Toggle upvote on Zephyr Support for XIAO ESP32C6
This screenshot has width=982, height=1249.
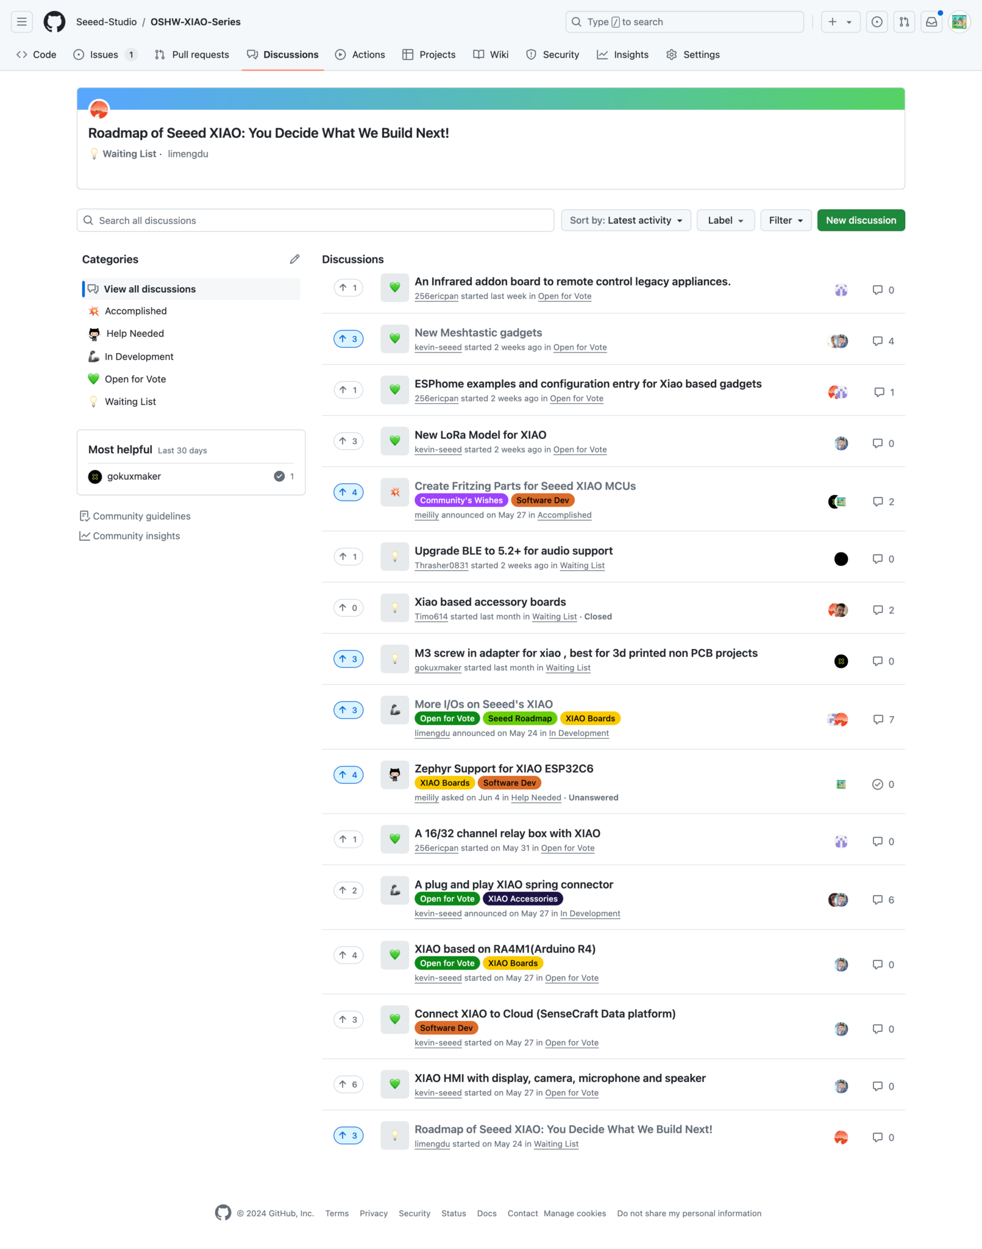(349, 775)
